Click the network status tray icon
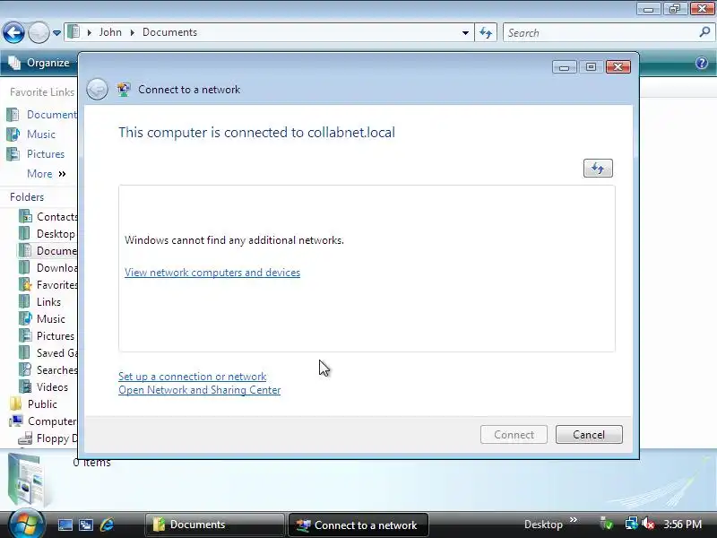This screenshot has width=717, height=538. [631, 524]
